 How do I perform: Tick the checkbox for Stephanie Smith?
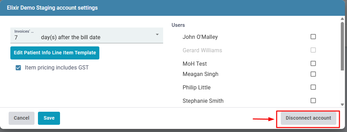[313, 101]
